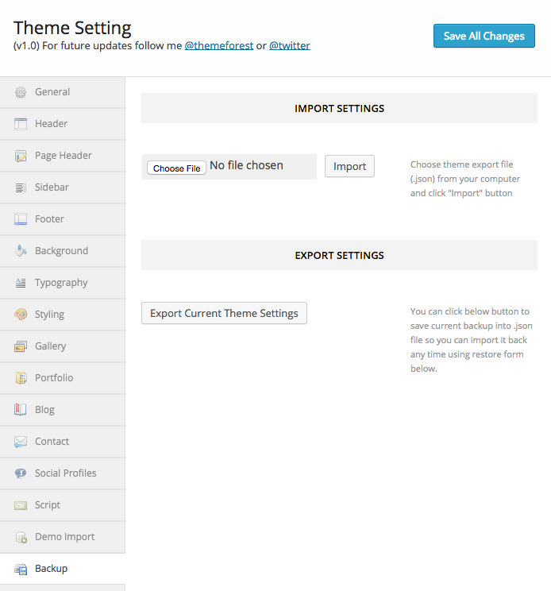Open the @twitter link
This screenshot has width=551, height=591.
point(290,46)
